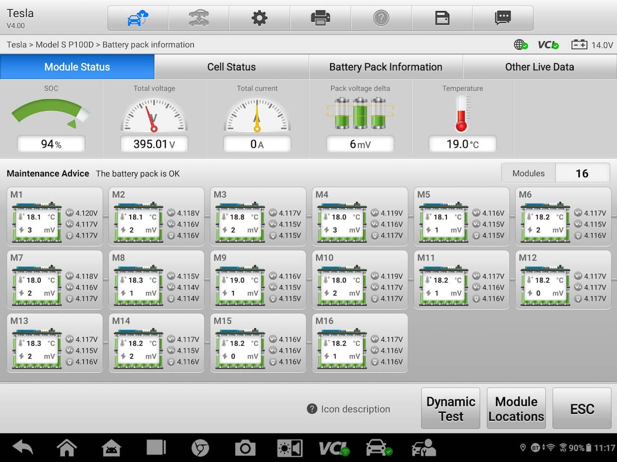The image size is (617, 462).
Task: Open Module Locations
Action: click(x=516, y=409)
